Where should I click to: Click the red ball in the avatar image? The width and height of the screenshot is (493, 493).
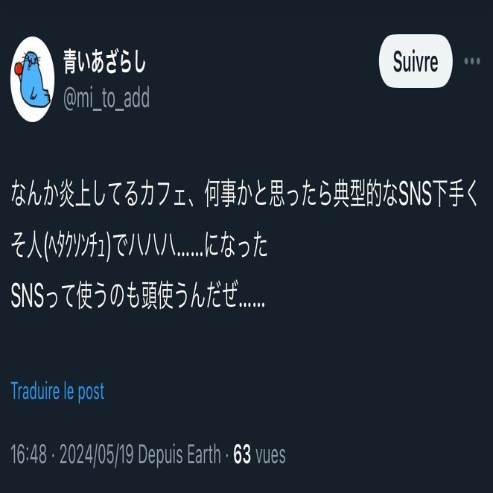(x=18, y=69)
